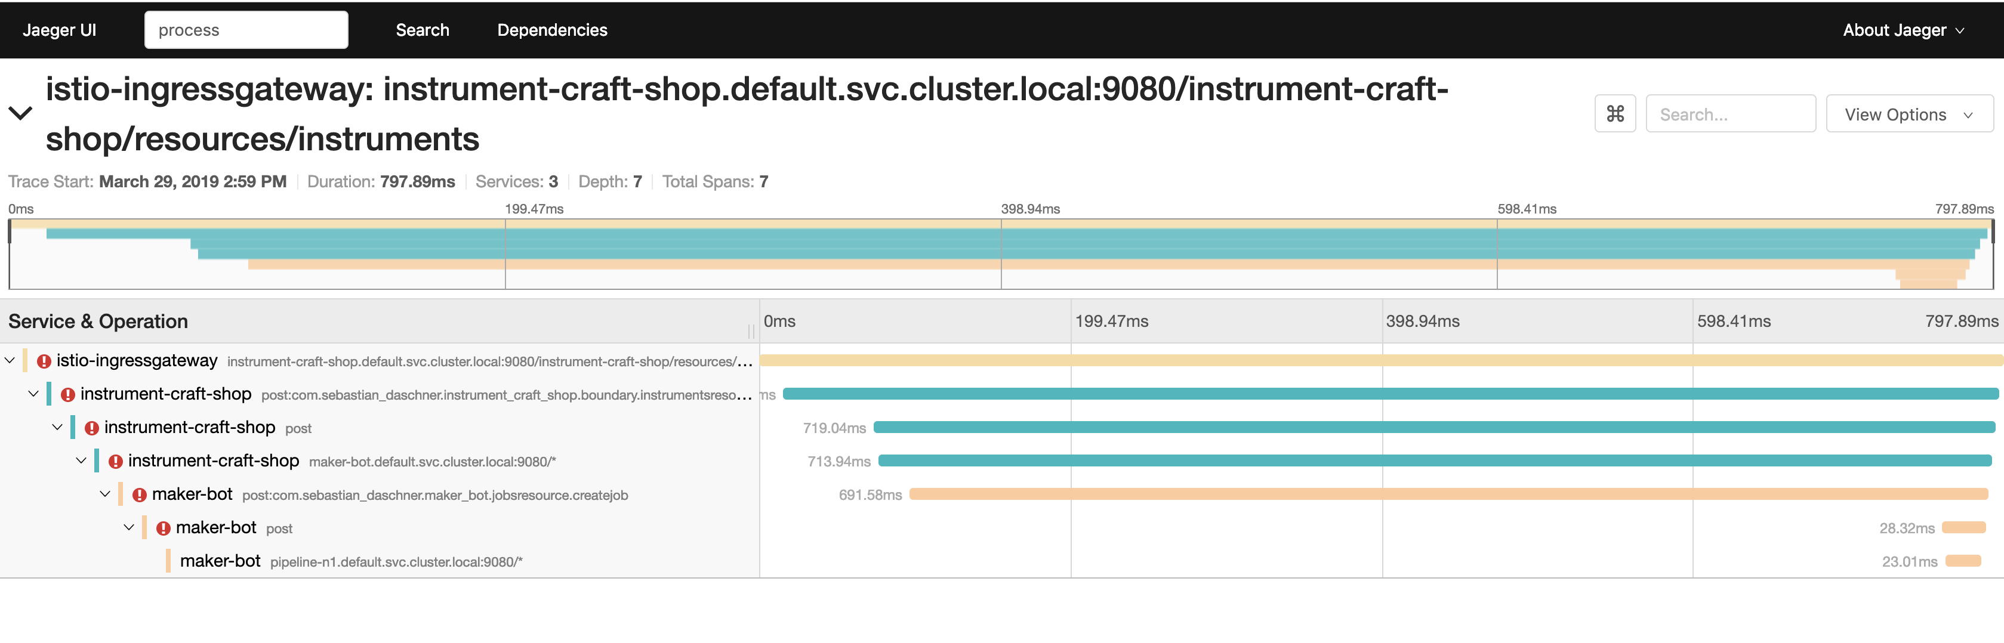Click the minimap left viewport handle

click(10, 231)
